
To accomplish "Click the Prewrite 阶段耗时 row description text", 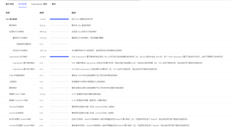I will (93, 107).
